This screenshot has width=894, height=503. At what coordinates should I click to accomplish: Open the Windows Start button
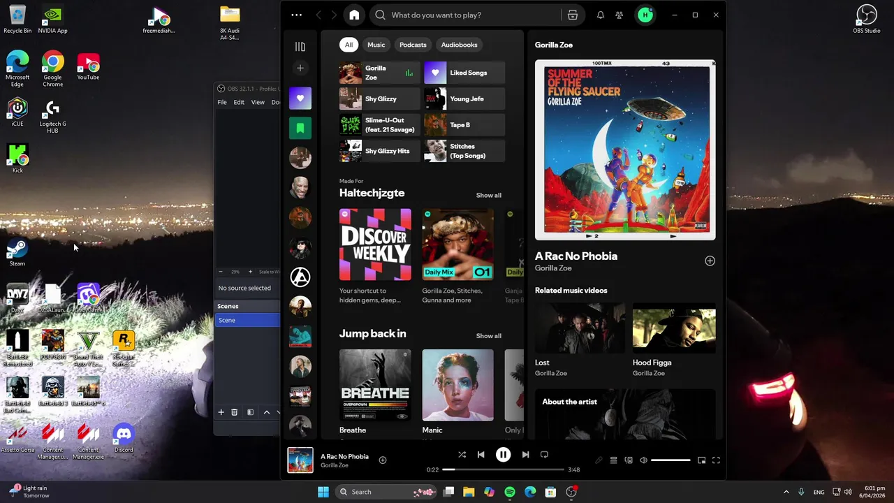[x=323, y=492]
